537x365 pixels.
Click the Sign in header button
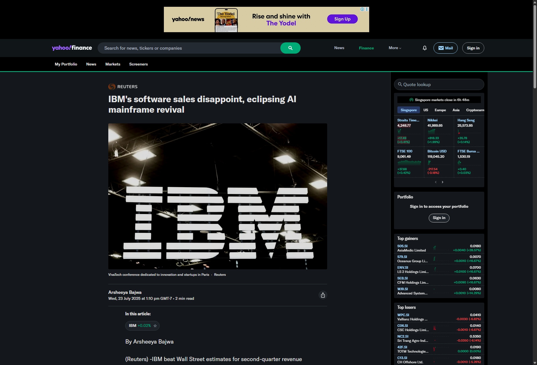pos(473,48)
